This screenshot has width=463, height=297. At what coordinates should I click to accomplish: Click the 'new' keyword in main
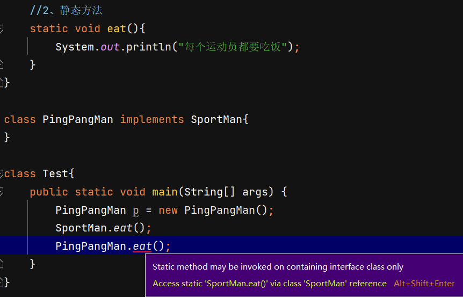[x=168, y=210]
